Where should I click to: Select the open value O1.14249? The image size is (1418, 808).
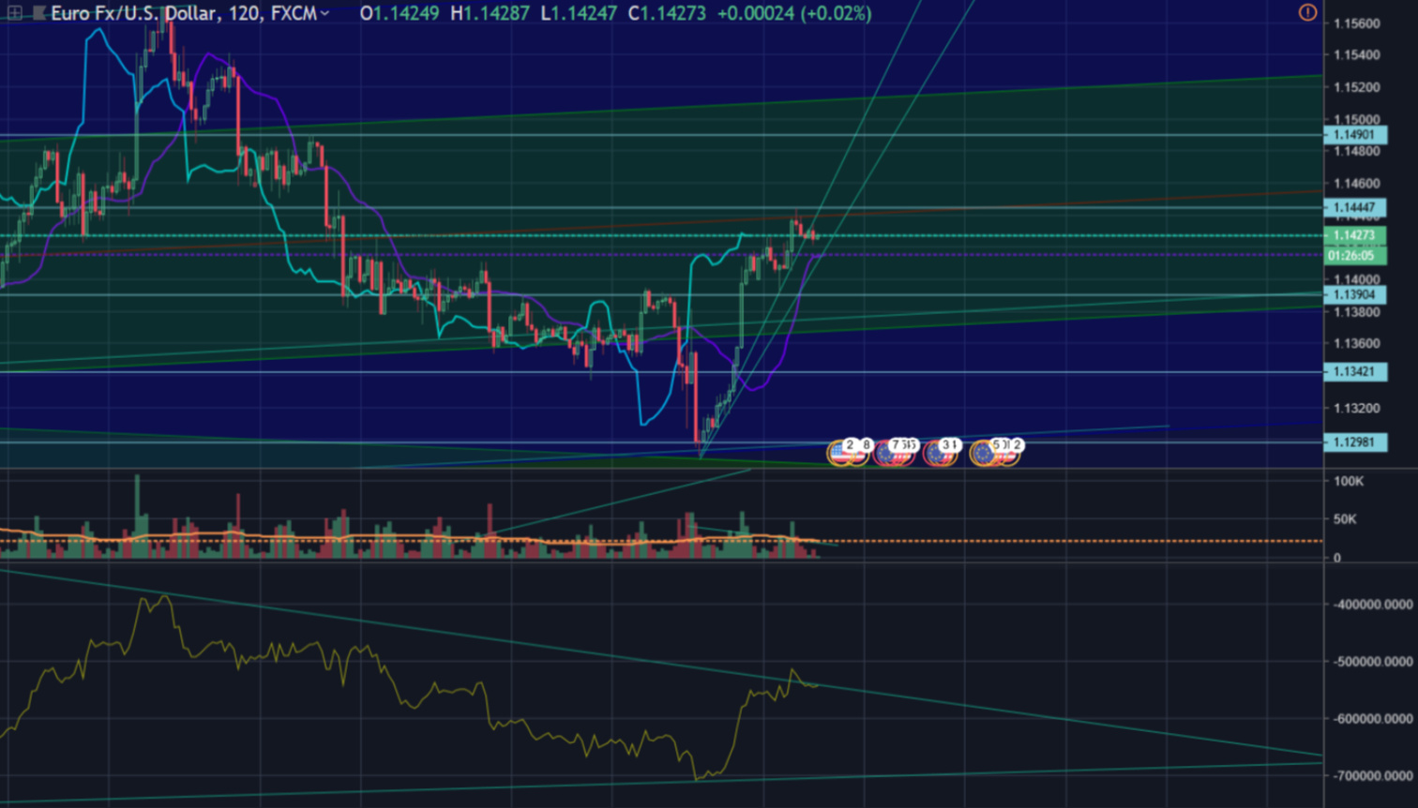[x=400, y=13]
